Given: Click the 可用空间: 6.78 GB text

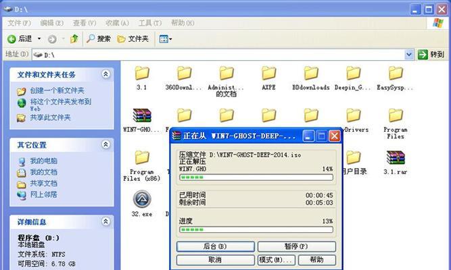Looking at the screenshot, I should coord(46,264).
